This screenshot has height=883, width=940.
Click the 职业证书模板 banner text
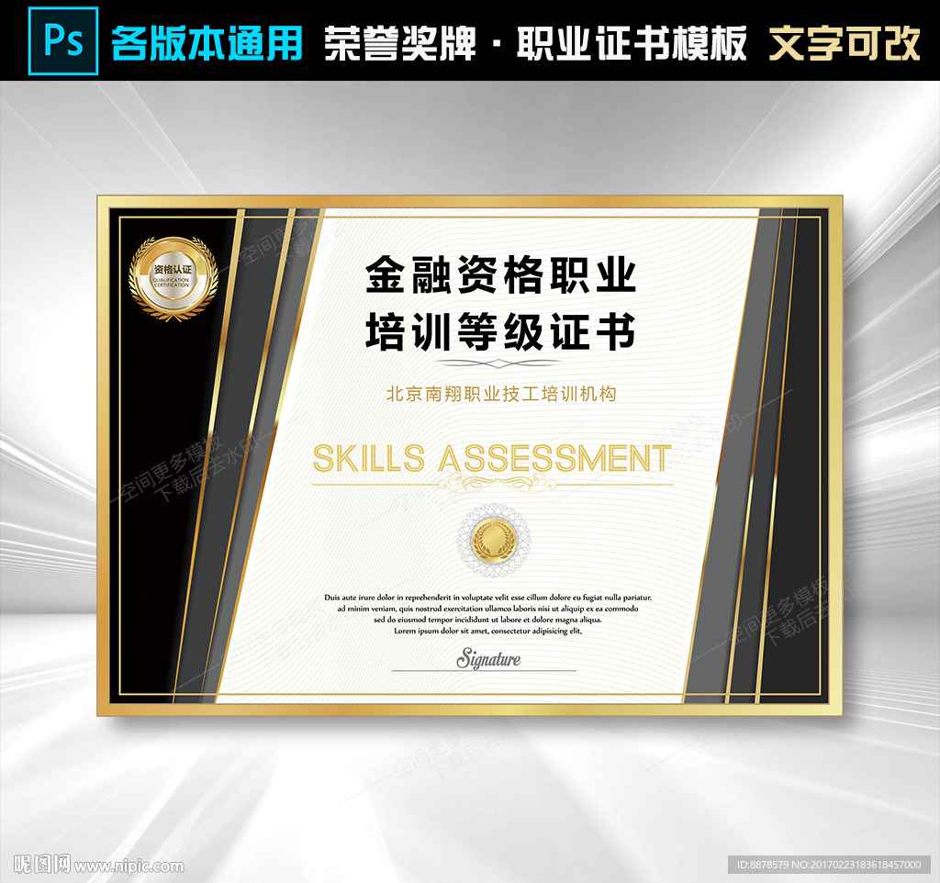click(632, 43)
